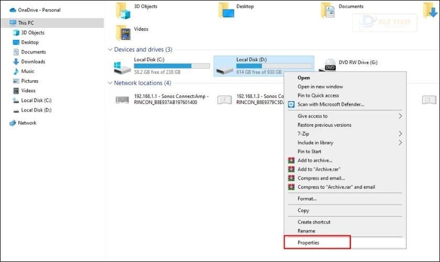Select the DVD RW Drive (G:) icon

tap(330, 65)
